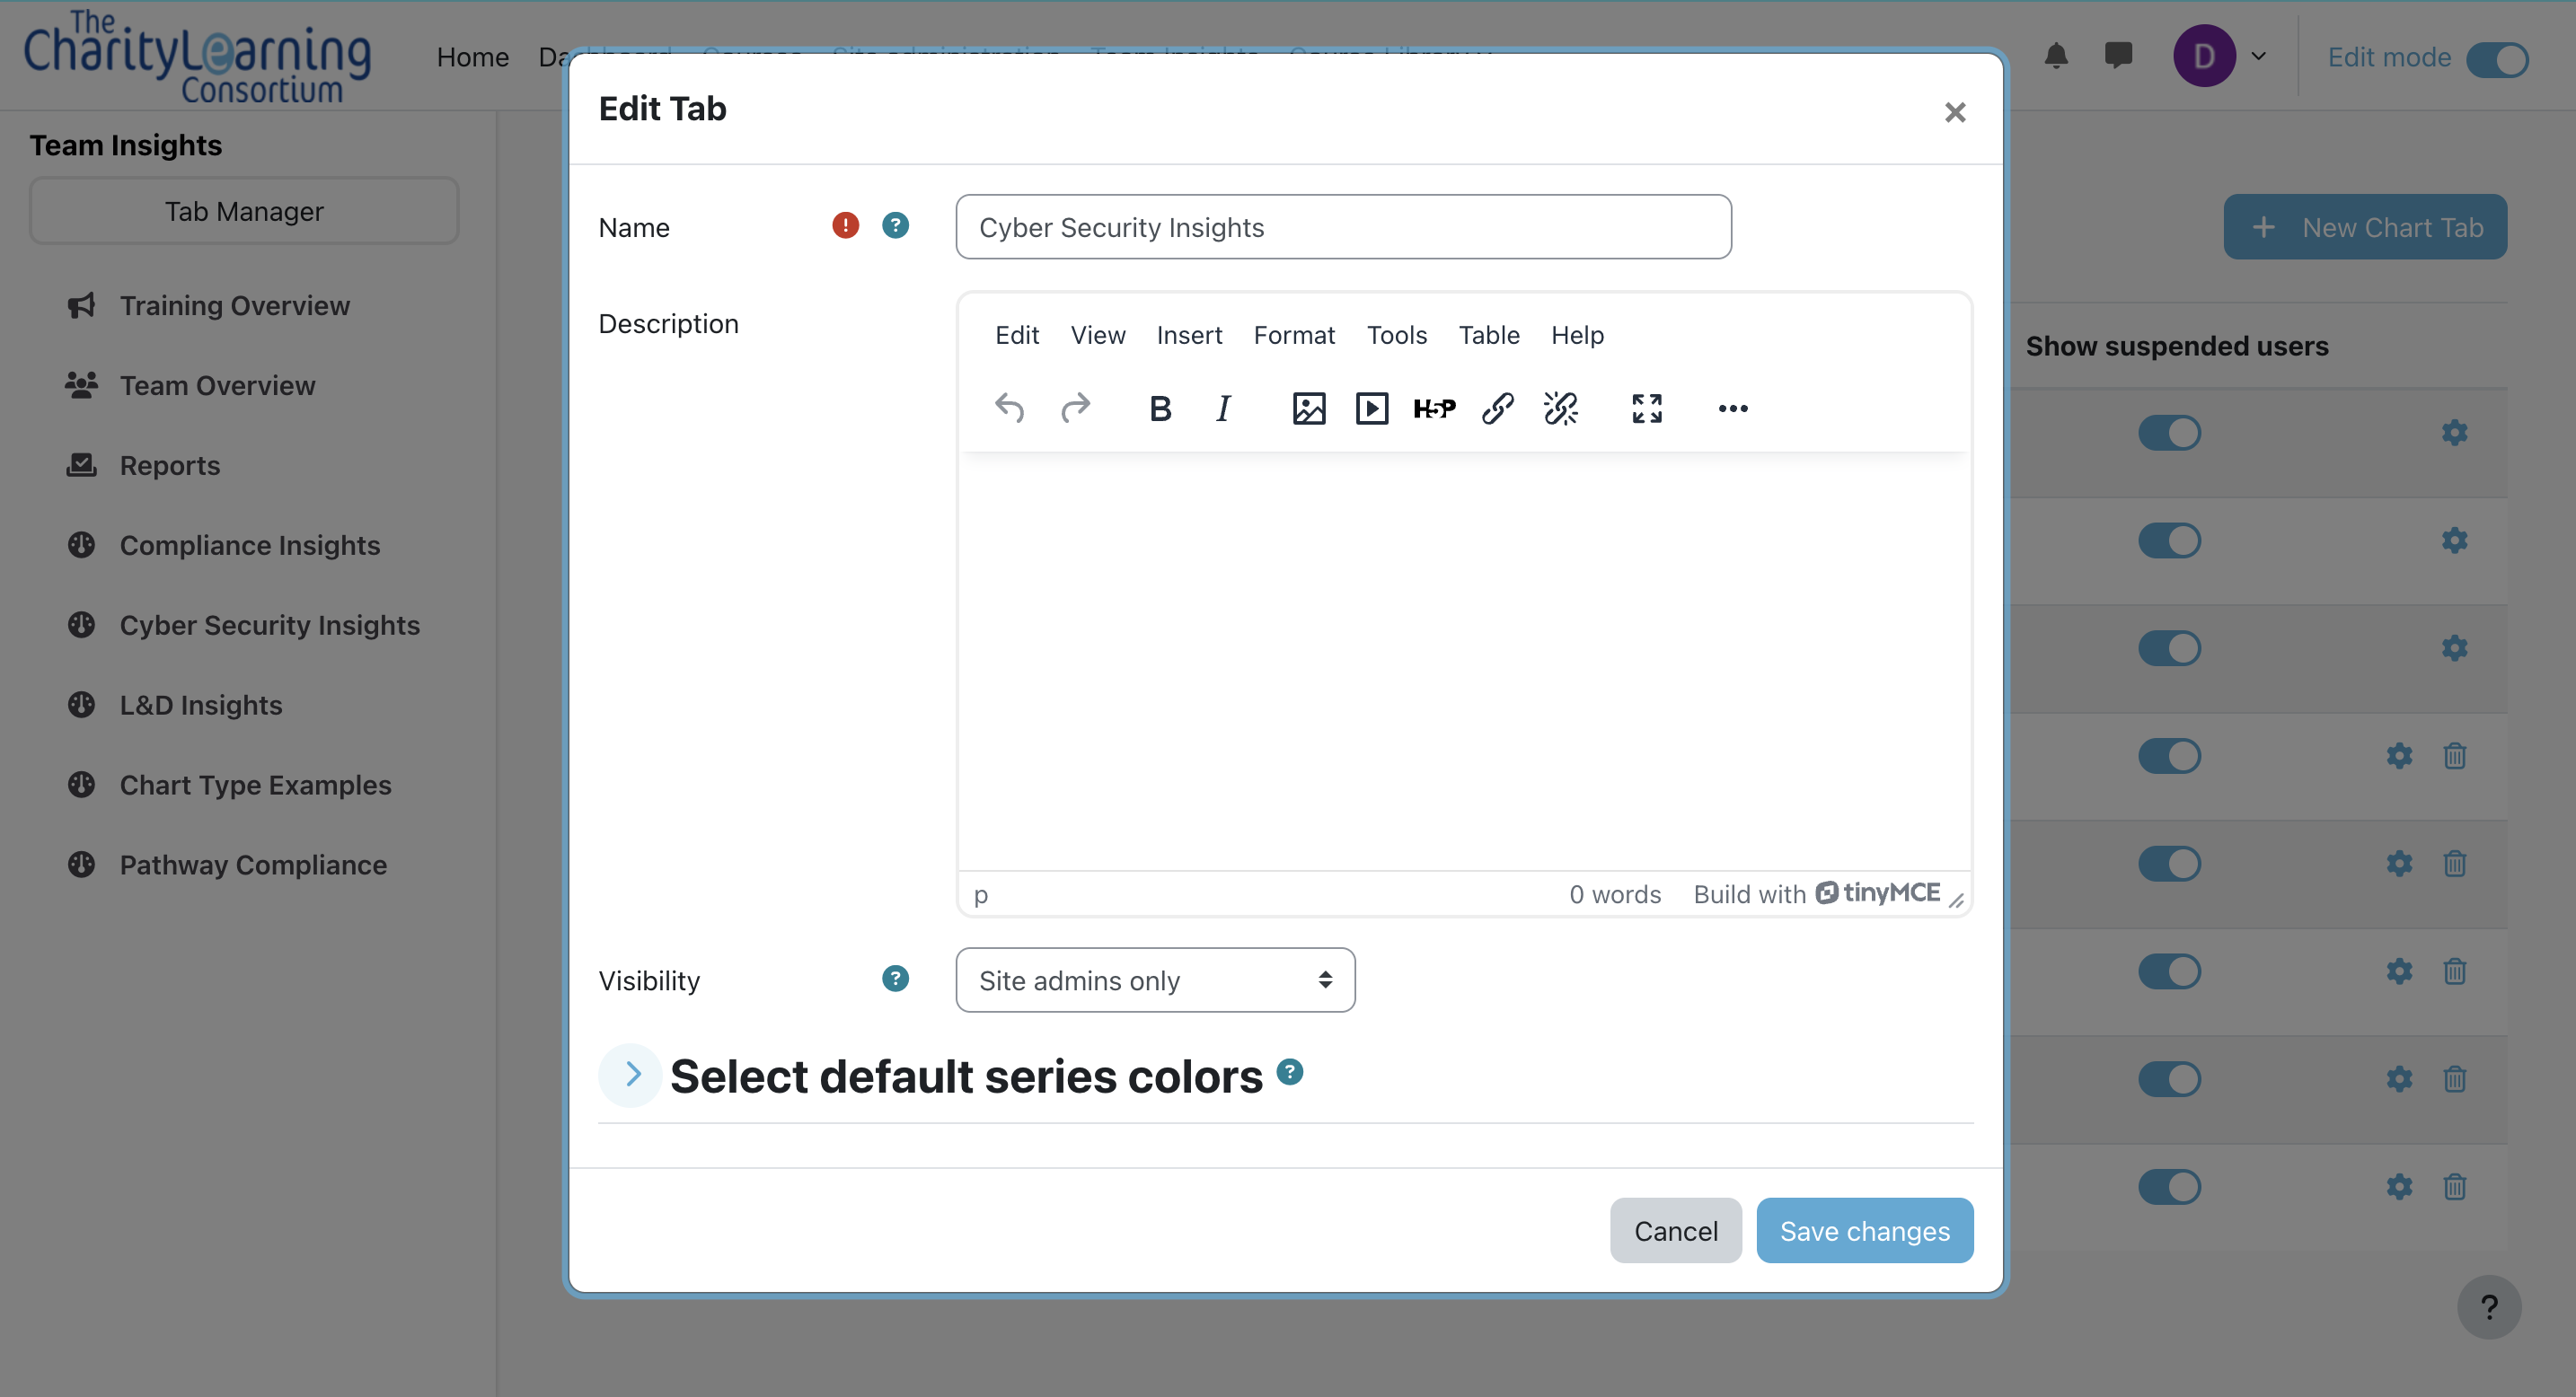Image resolution: width=2576 pixels, height=1397 pixels.
Task: Click the Save changes button
Action: pyautogui.click(x=1864, y=1231)
